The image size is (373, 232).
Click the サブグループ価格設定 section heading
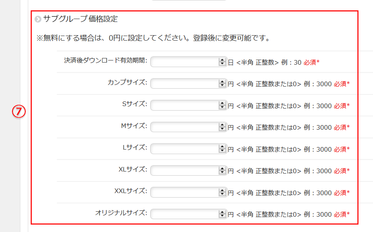coord(80,19)
